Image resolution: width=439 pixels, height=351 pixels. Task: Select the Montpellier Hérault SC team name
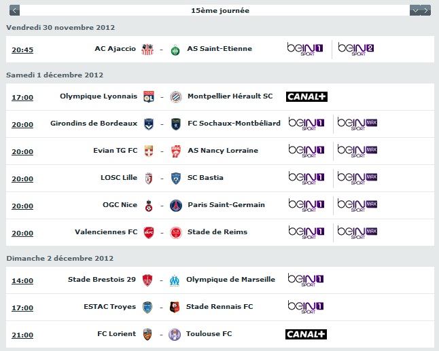[x=230, y=96]
